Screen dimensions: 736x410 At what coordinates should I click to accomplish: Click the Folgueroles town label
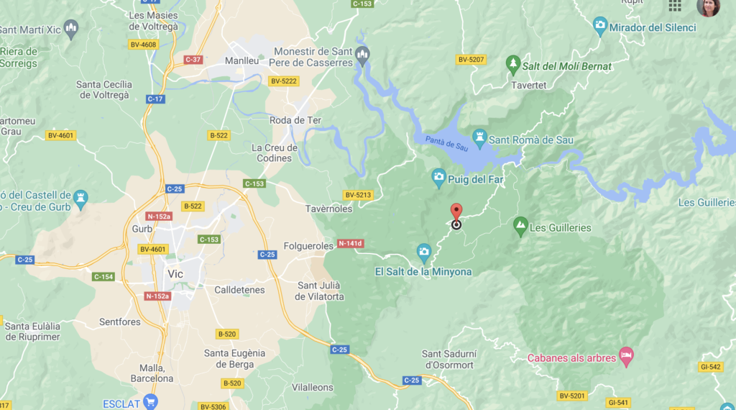[x=308, y=245]
